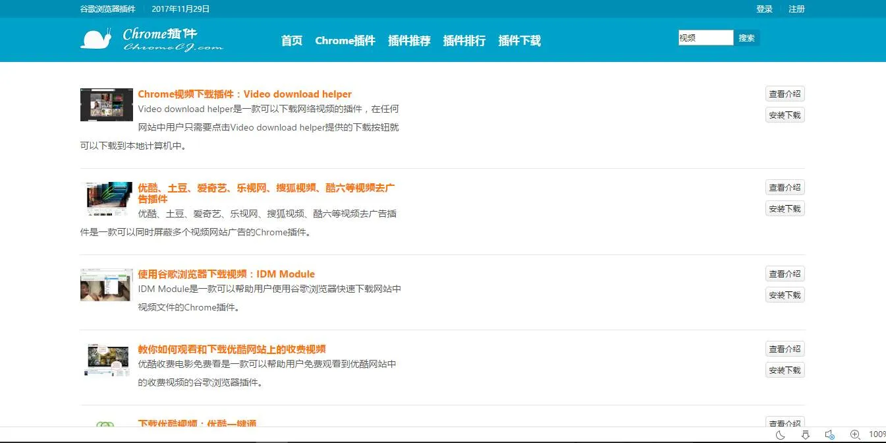Viewport: 886px width, 443px height.
Task: Open downloads arrow icon in status bar
Action: point(805,434)
